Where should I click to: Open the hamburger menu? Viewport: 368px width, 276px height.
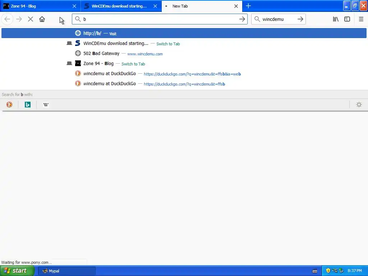point(361,19)
